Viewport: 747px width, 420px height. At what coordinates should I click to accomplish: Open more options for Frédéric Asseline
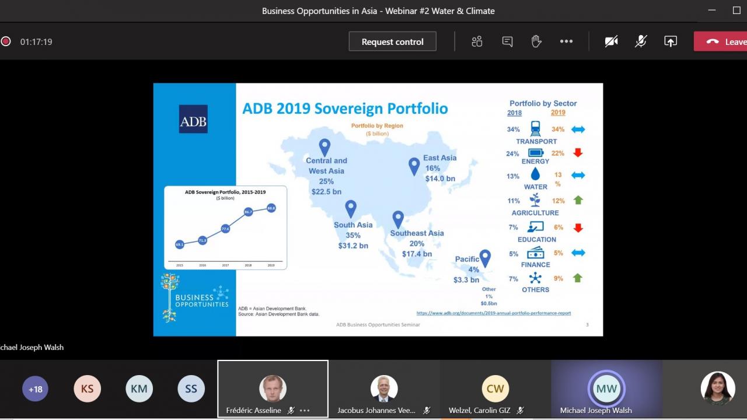tap(305, 411)
